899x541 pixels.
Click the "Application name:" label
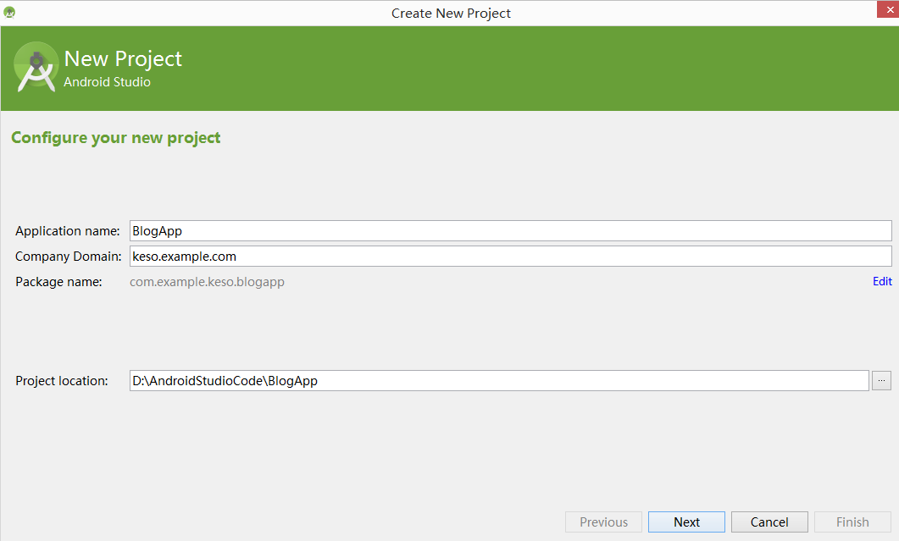(68, 231)
